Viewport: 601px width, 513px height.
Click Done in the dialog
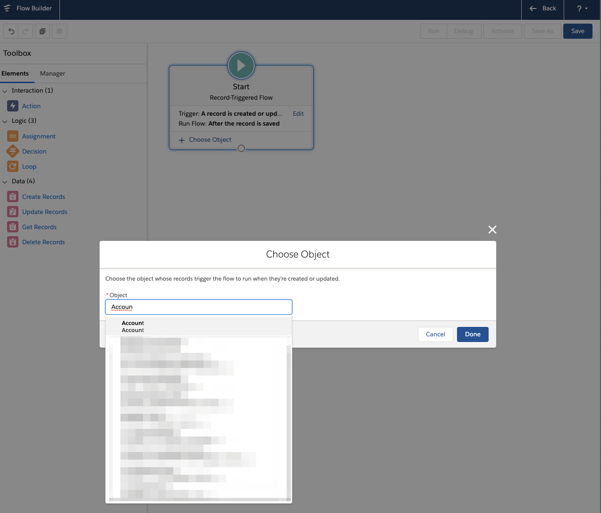[x=473, y=334]
